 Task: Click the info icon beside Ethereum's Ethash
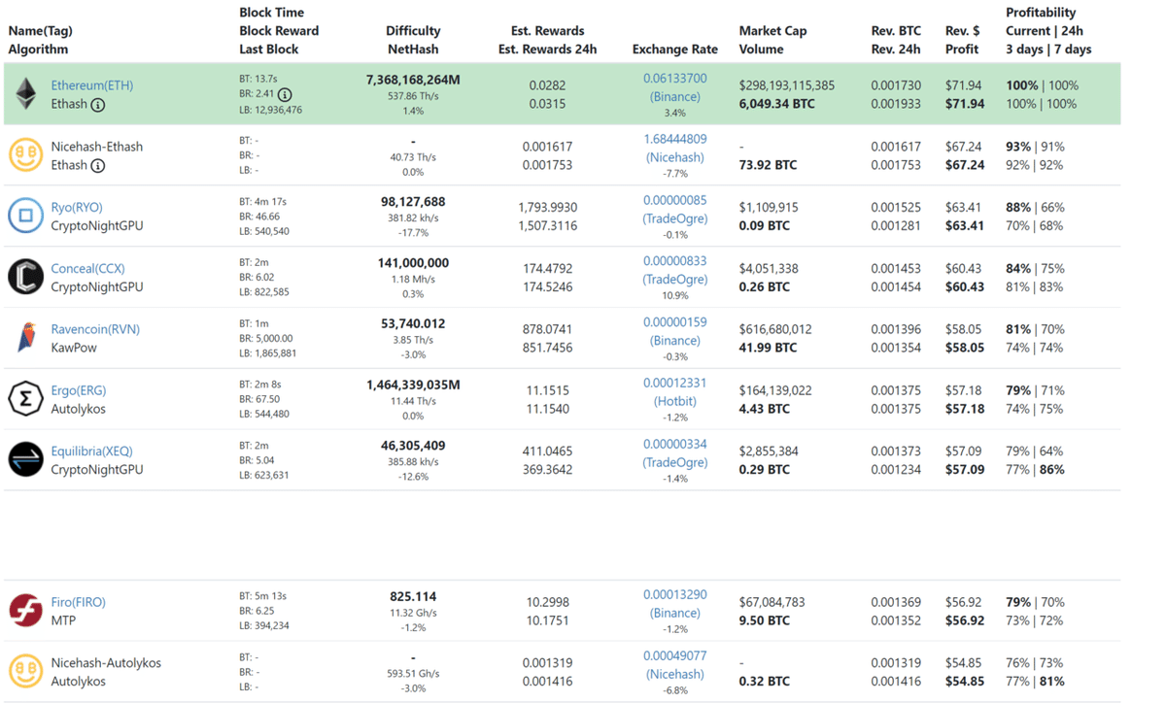pos(98,105)
